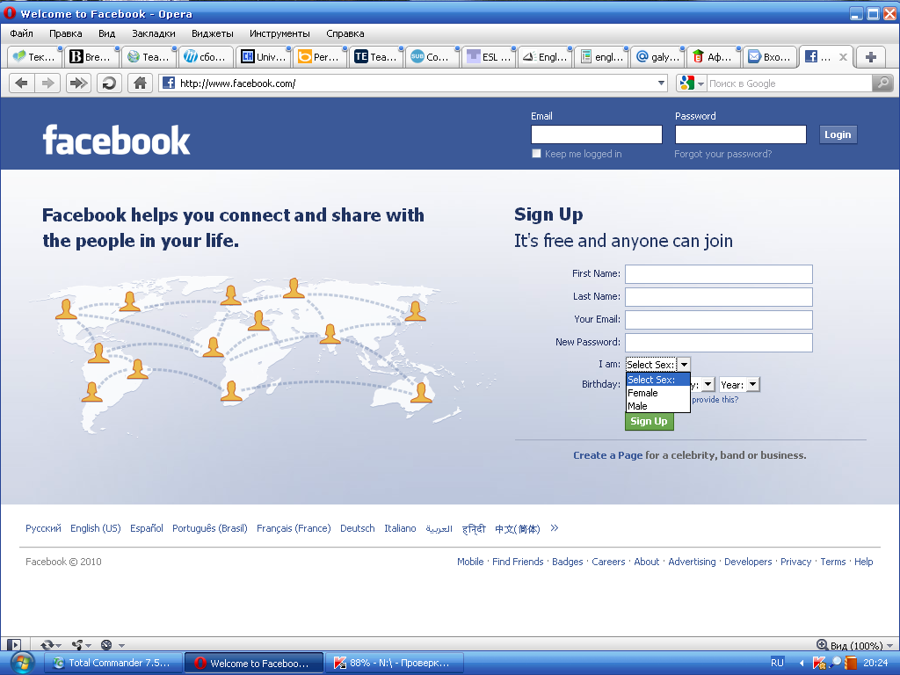Viewport: 900px width, 675px height.
Task: Open a new tab with plus button
Action: click(870, 57)
